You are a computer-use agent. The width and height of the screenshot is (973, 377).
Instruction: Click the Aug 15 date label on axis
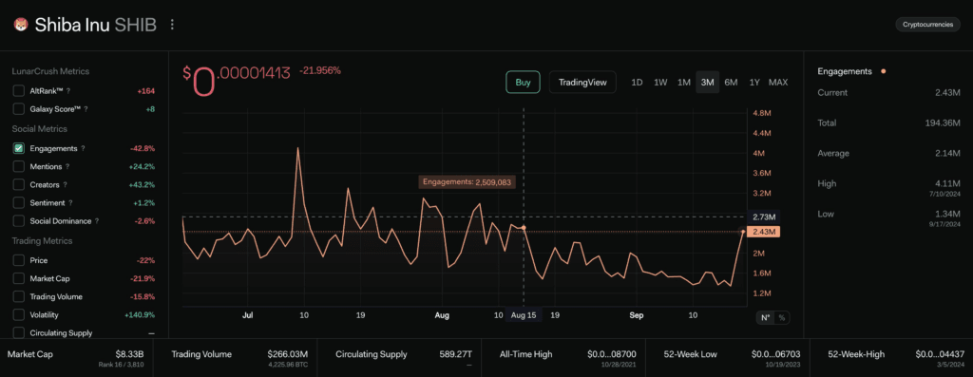524,315
